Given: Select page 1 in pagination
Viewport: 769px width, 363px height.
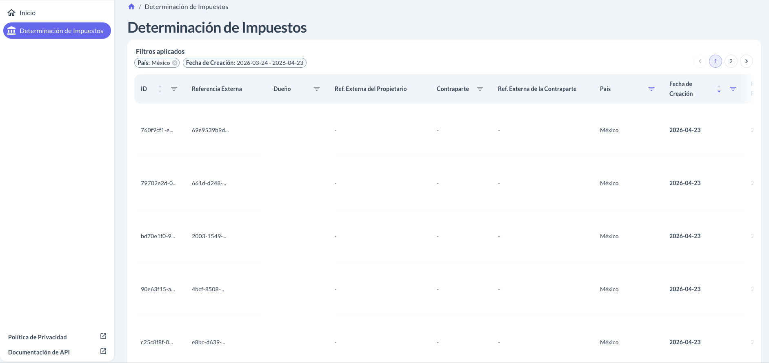Looking at the screenshot, I should (716, 61).
